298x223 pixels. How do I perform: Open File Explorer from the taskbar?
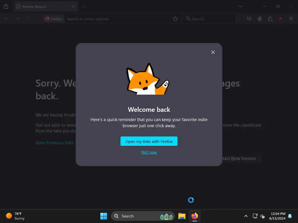click(182, 216)
